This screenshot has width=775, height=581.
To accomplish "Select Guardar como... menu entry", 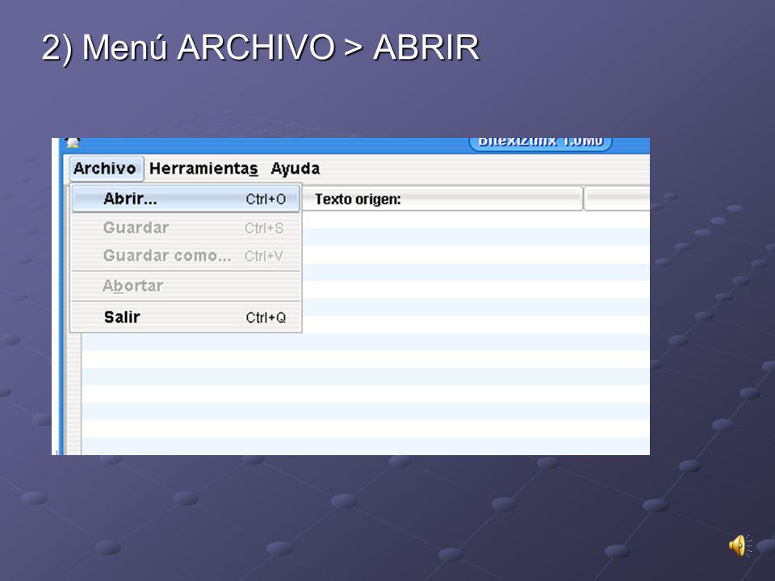I will 186,256.
